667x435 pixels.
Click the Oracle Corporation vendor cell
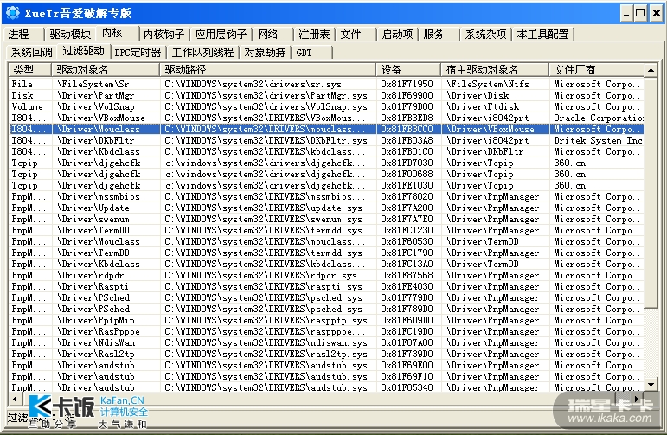click(x=598, y=118)
